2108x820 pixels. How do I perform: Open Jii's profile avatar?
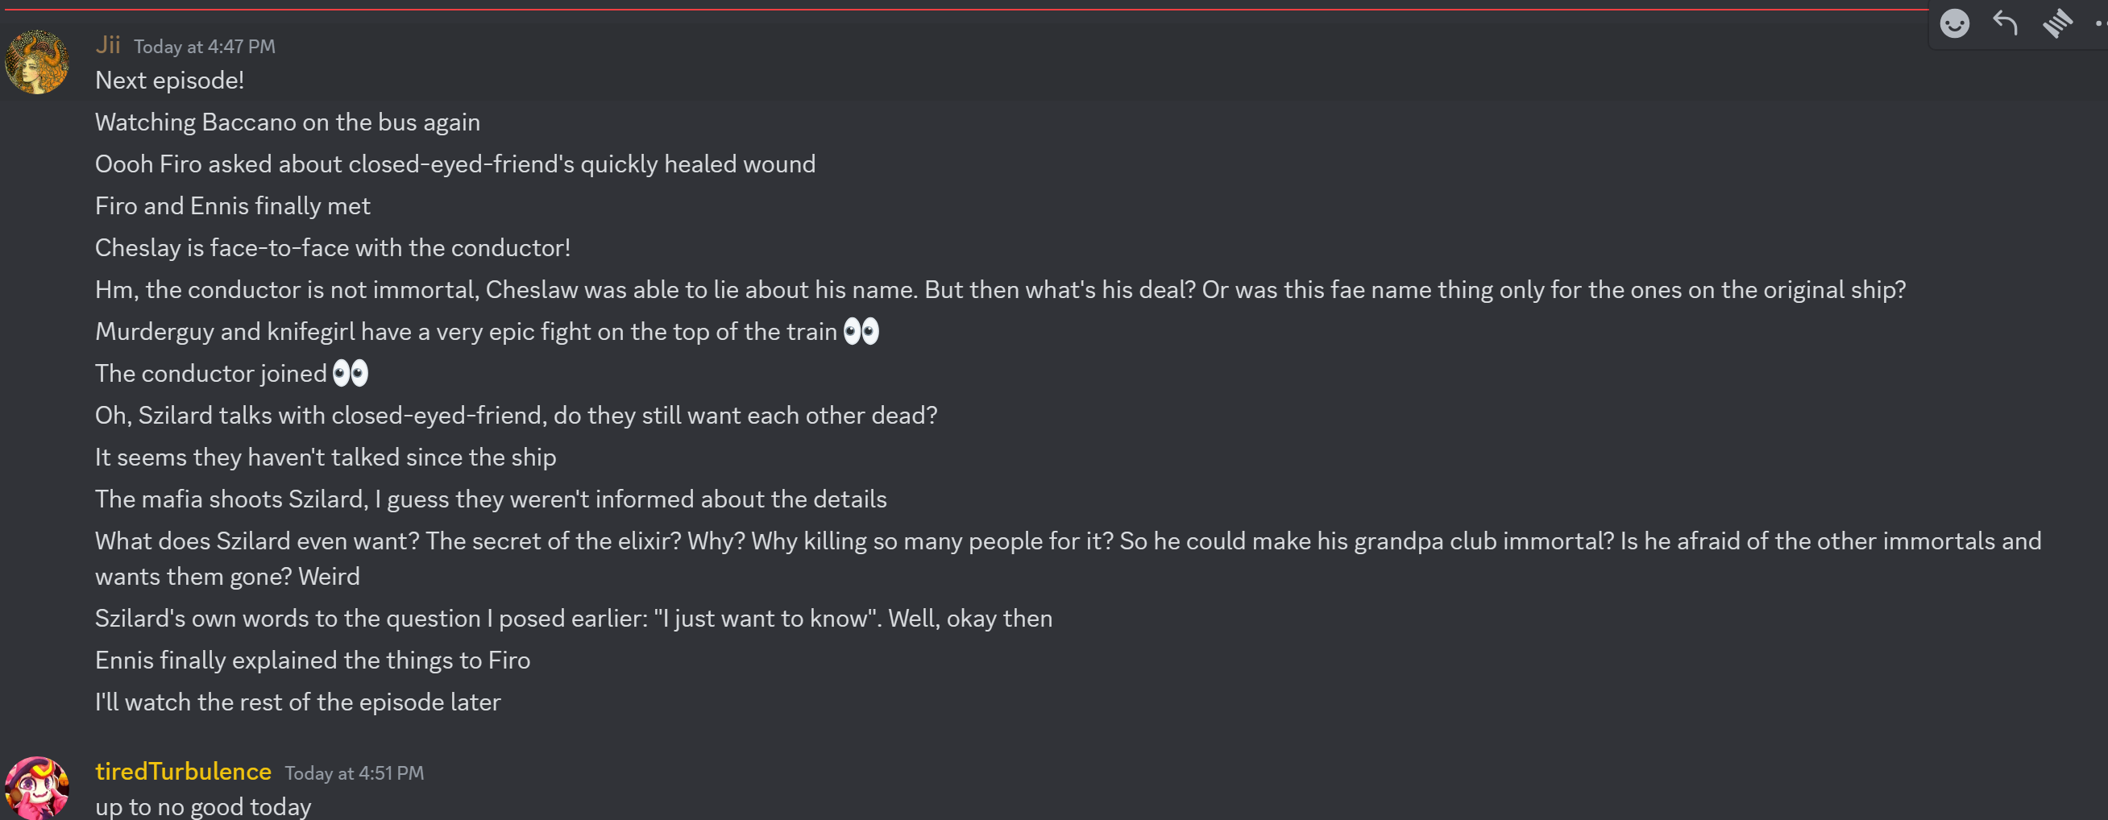coord(37,62)
